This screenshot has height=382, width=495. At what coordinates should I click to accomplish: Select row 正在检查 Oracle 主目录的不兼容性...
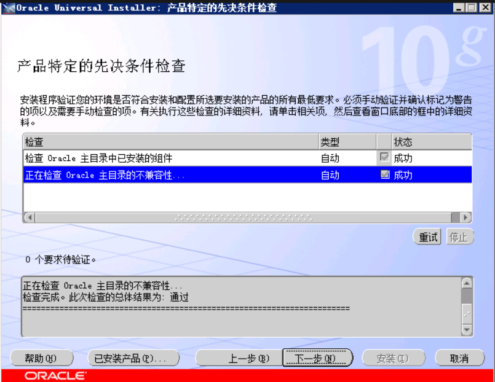click(x=248, y=174)
